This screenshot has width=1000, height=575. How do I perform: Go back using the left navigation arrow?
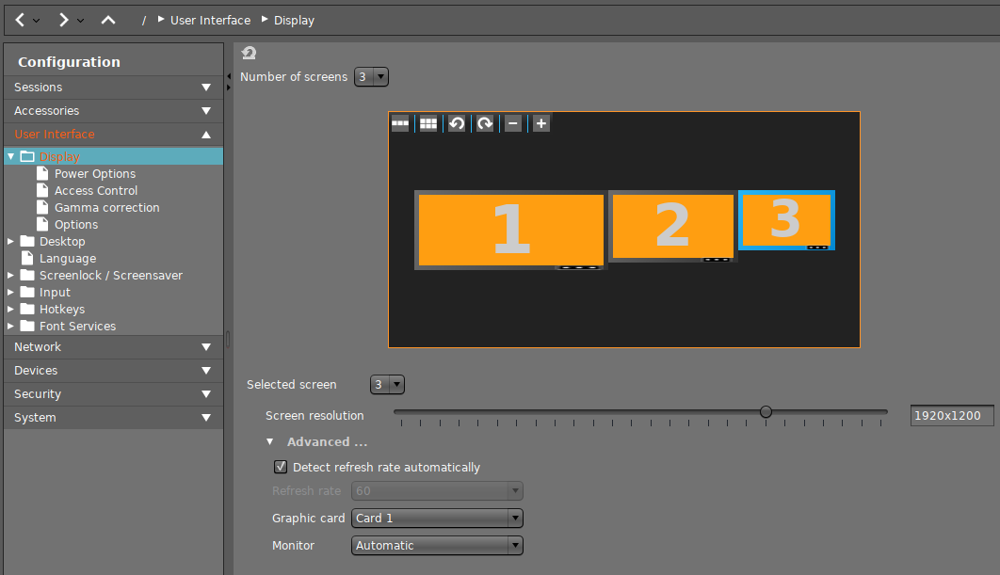[x=21, y=20]
